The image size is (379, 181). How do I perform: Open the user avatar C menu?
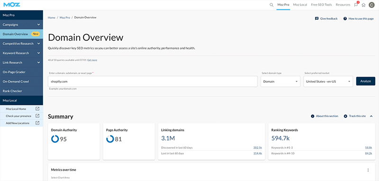[x=371, y=5]
